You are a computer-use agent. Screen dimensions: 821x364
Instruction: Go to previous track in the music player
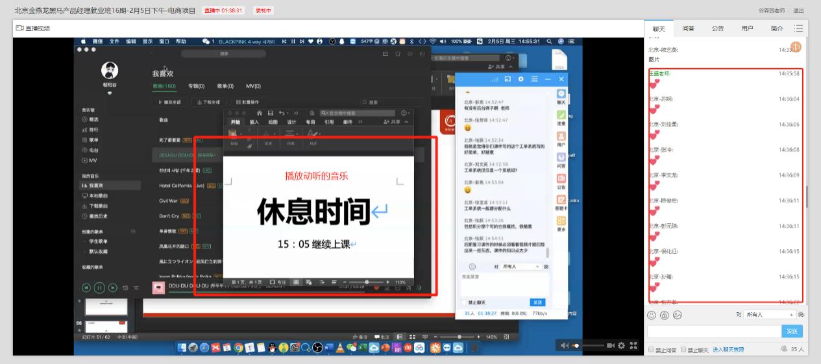pyautogui.click(x=86, y=287)
